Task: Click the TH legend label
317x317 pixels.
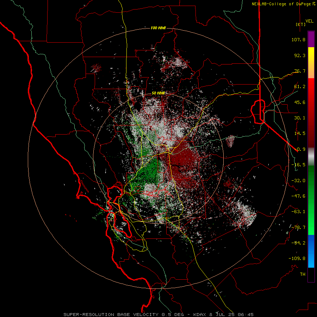Action: [x=303, y=274]
